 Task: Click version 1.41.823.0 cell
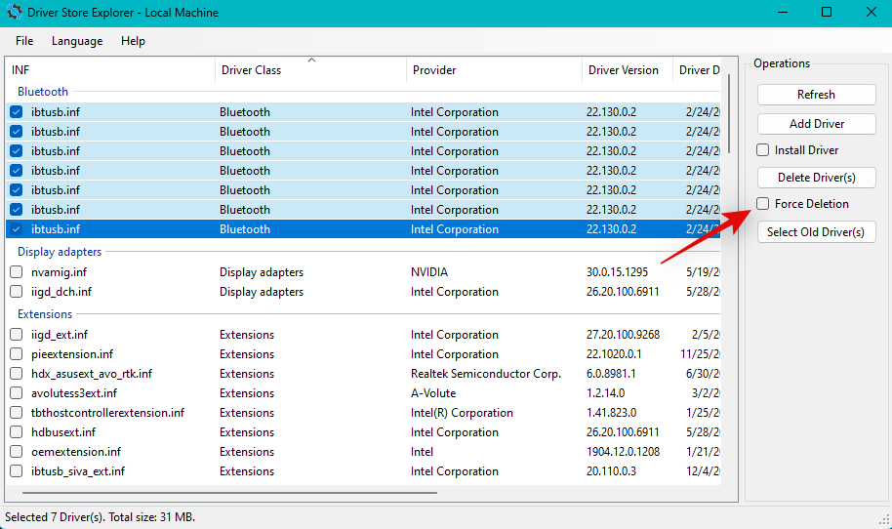click(612, 413)
